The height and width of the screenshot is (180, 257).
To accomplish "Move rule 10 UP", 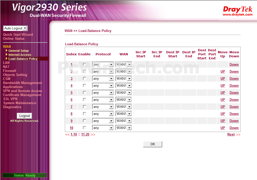I will [x=223, y=128].
